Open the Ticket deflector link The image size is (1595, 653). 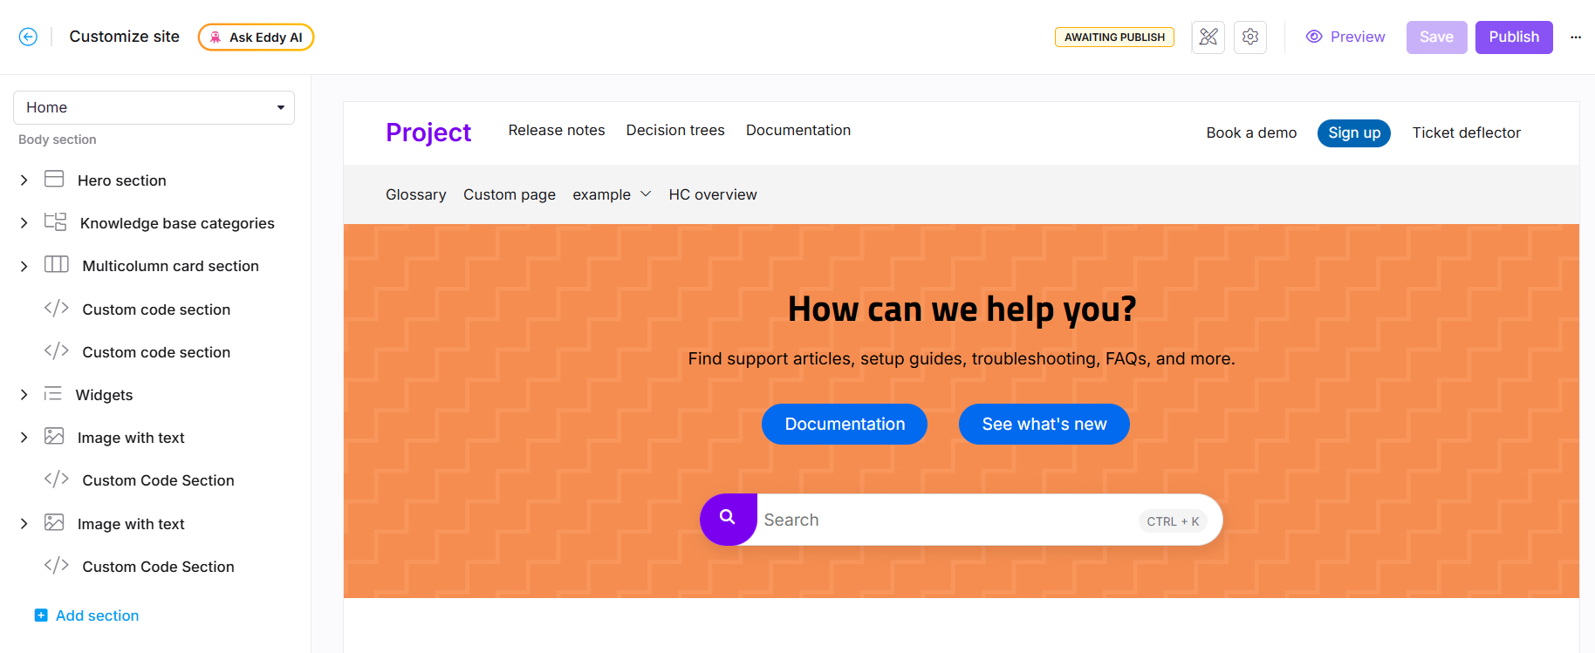click(1467, 133)
